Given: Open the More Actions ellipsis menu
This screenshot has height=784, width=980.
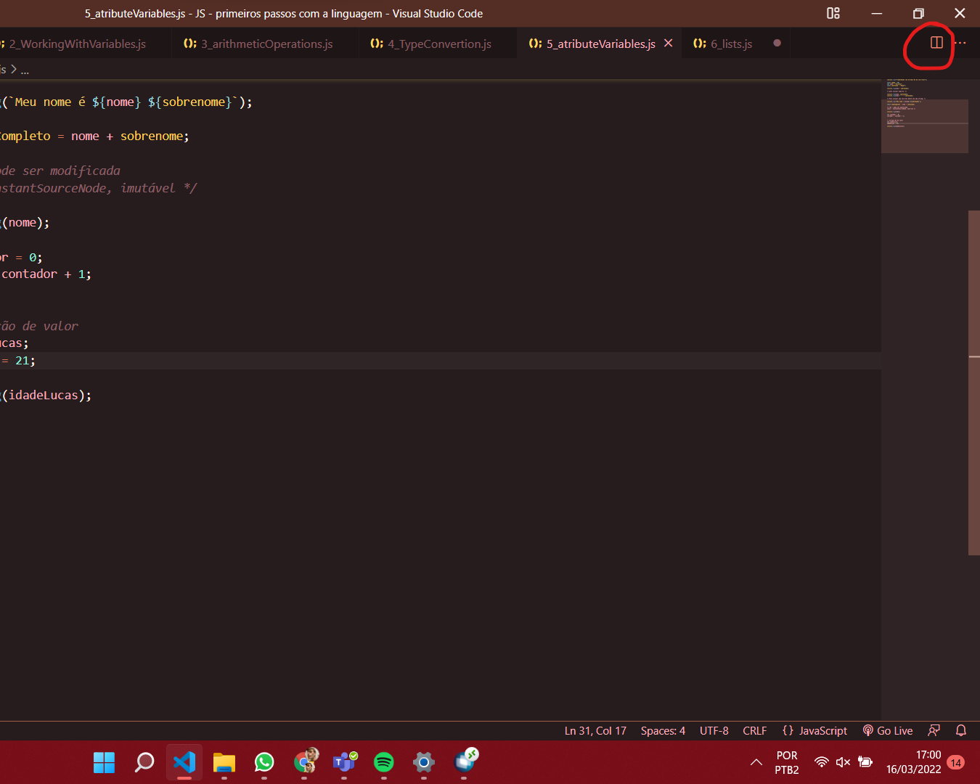Looking at the screenshot, I should (x=960, y=43).
